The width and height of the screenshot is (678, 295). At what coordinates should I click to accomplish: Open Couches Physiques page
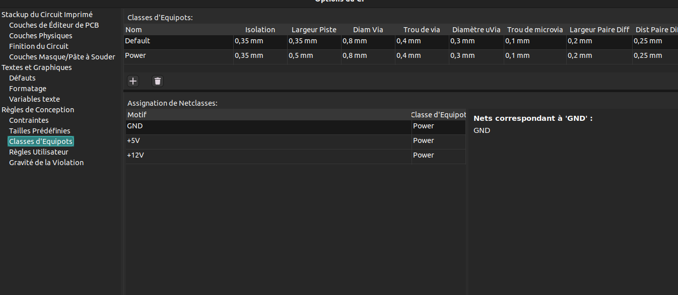41,36
